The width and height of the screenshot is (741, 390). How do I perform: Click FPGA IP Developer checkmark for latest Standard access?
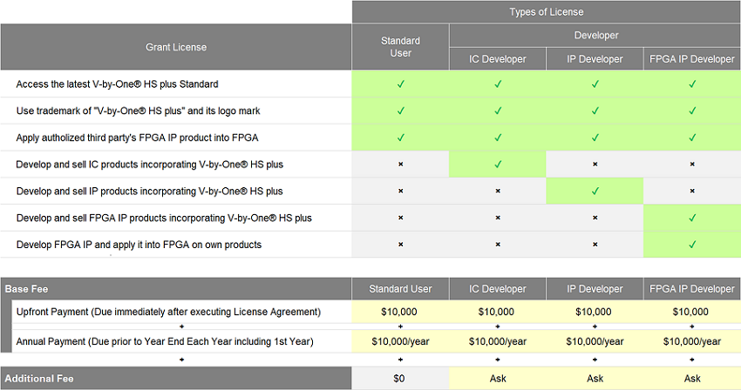692,84
